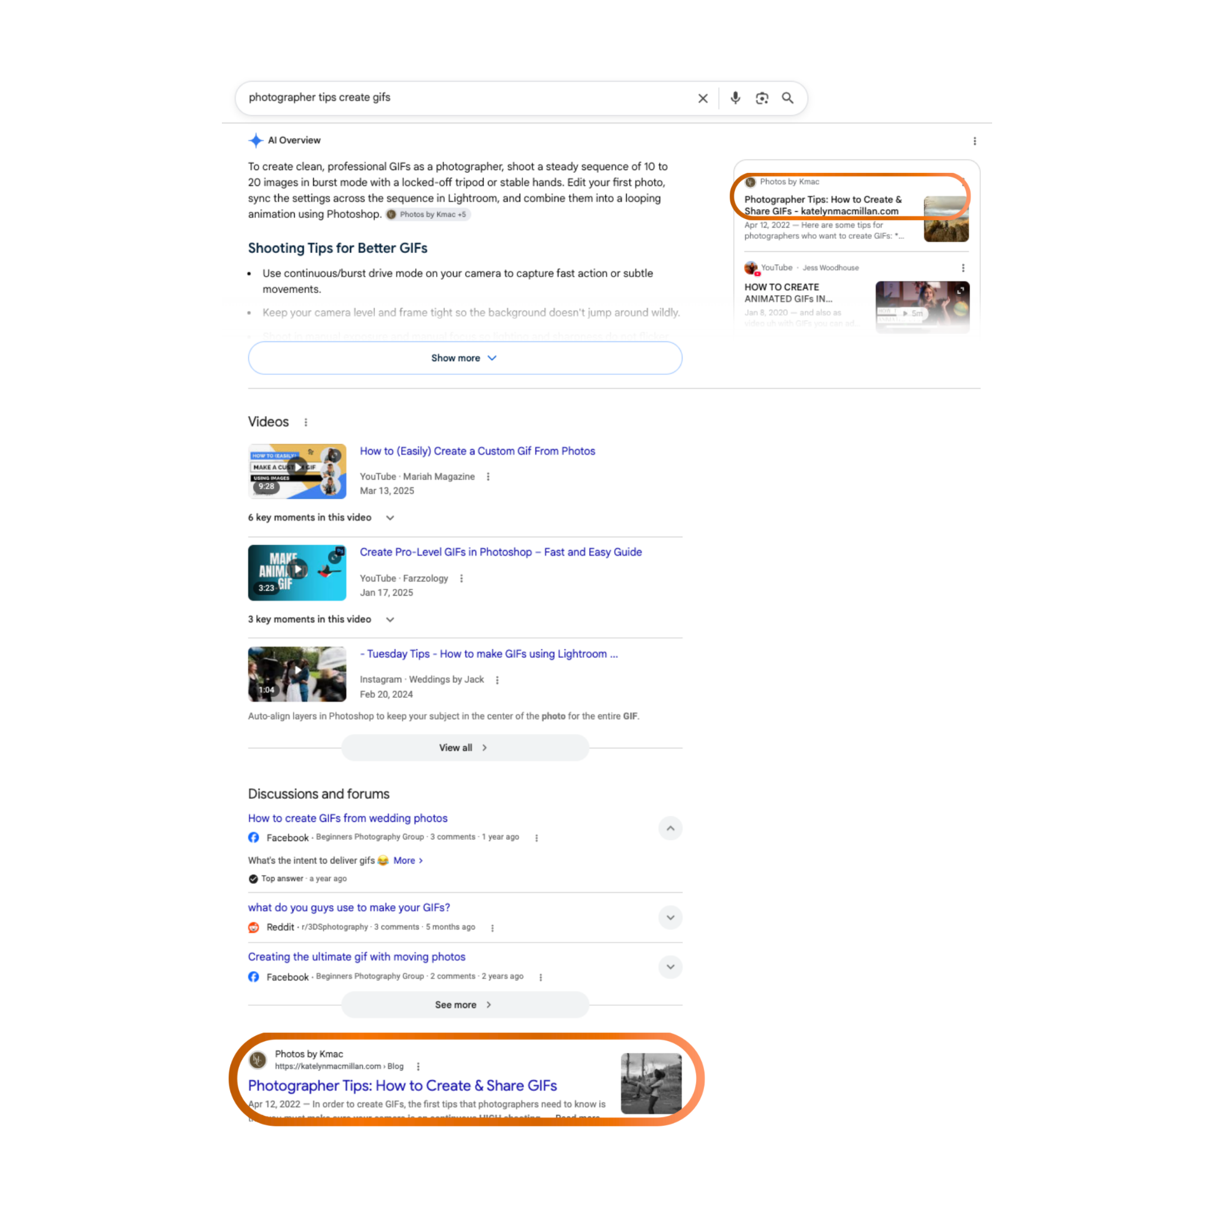Click the search query input field
Image resolution: width=1214 pixels, height=1214 pixels.
click(x=465, y=98)
